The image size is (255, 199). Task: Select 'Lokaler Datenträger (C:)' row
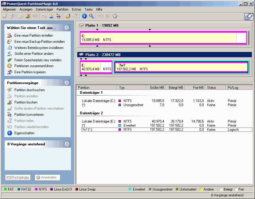pyautogui.click(x=167, y=101)
